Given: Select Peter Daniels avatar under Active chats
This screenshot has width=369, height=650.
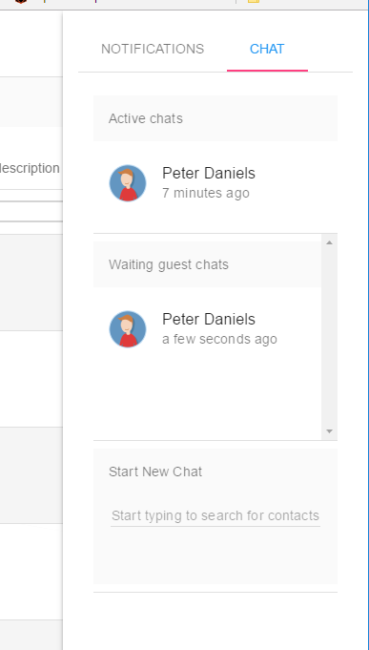Looking at the screenshot, I should 128,183.
